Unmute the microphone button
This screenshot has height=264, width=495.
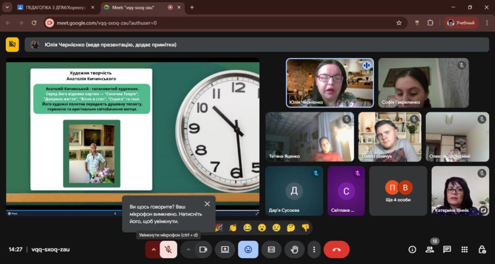point(168,249)
